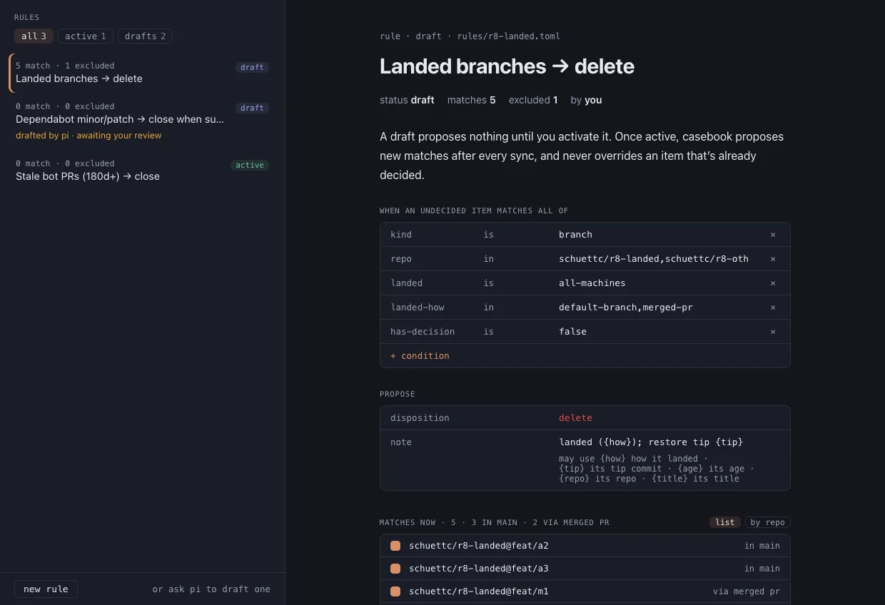Viewport: 885px width, 605px height.
Task: Click the draft badge on Landed branches rule
Action: click(252, 67)
